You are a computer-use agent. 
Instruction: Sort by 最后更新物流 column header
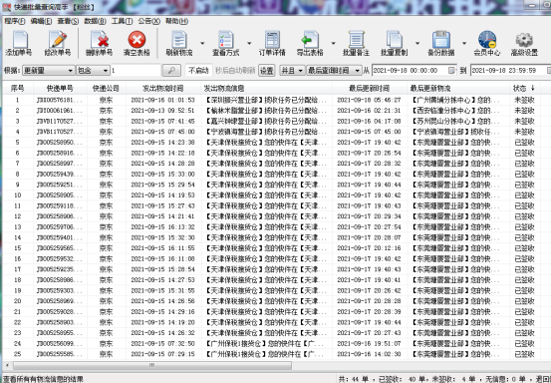(458, 89)
